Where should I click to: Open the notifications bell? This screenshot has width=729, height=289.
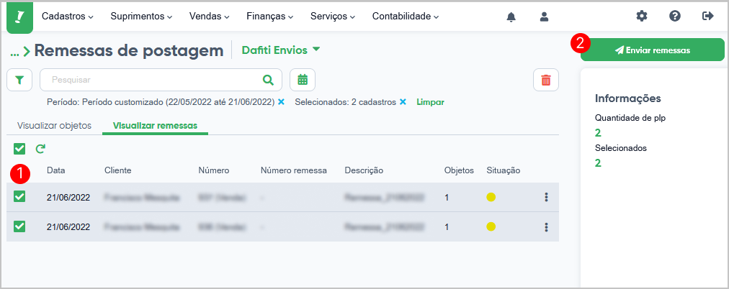click(511, 17)
